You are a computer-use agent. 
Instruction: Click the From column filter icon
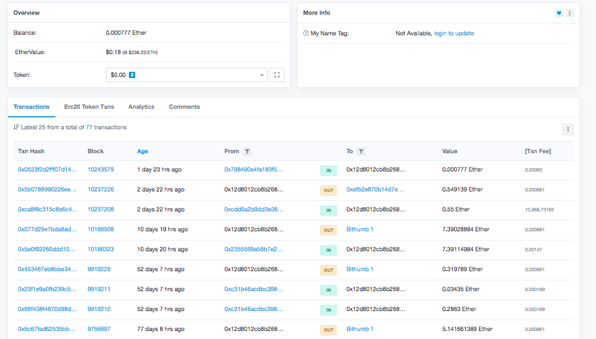pyautogui.click(x=247, y=152)
